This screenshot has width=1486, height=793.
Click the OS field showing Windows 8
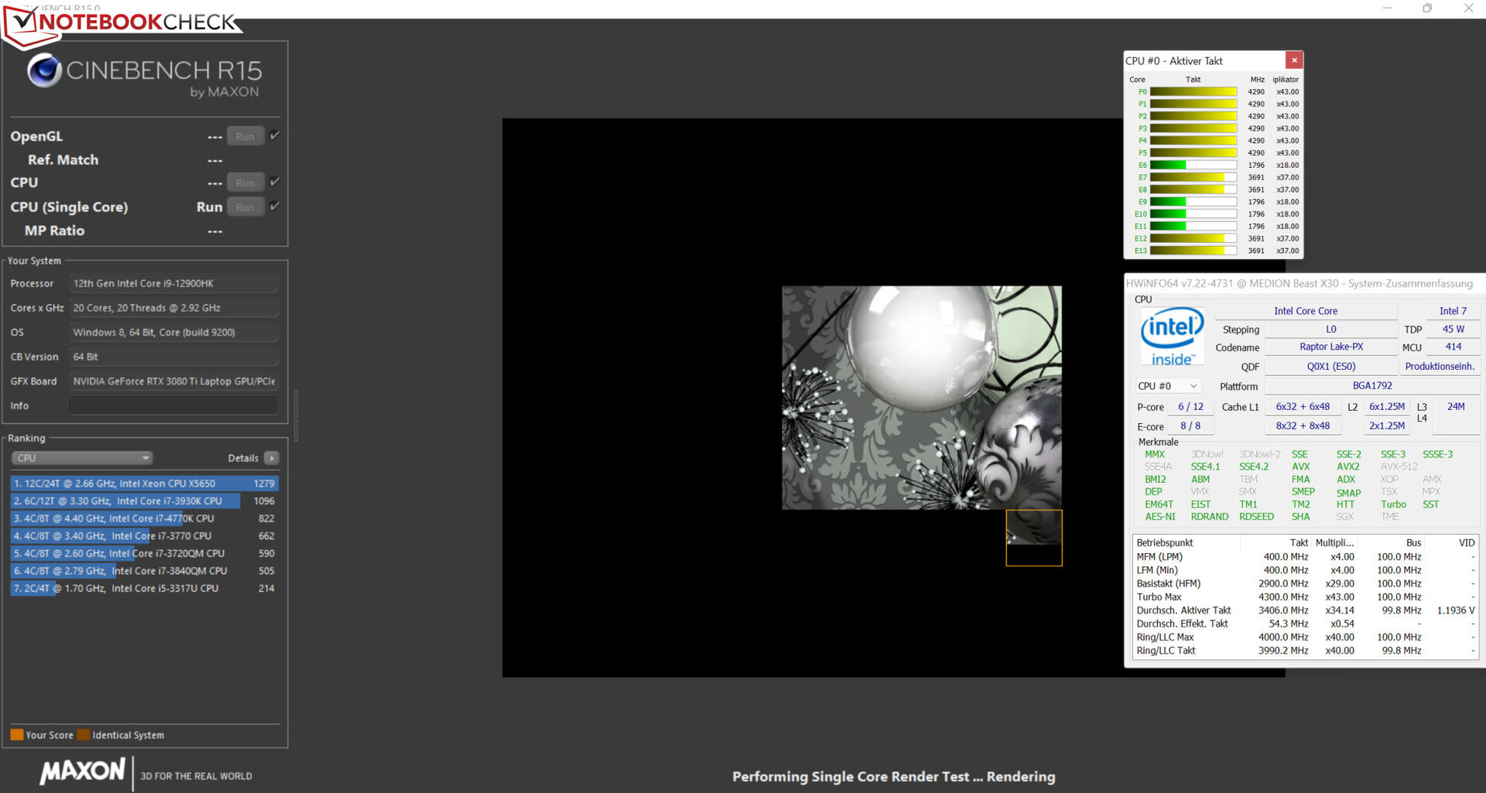pyautogui.click(x=174, y=332)
